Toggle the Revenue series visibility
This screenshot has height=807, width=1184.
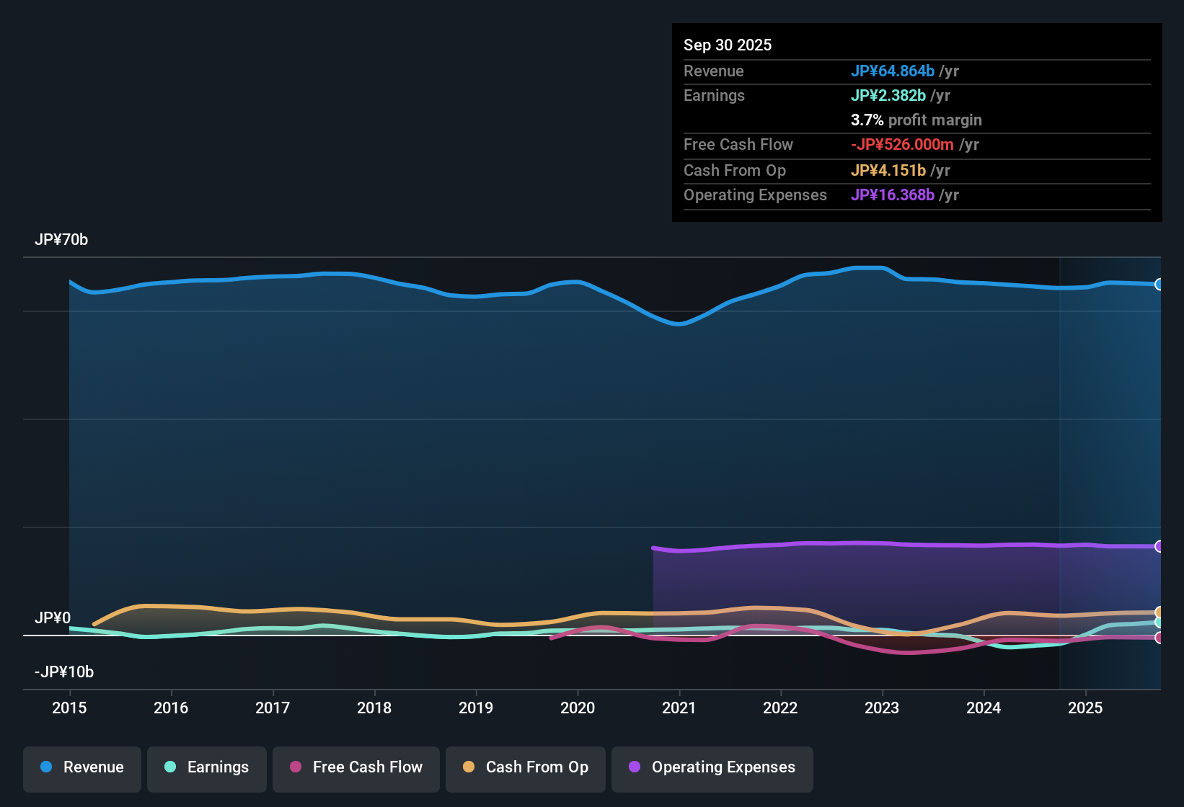coord(81,767)
